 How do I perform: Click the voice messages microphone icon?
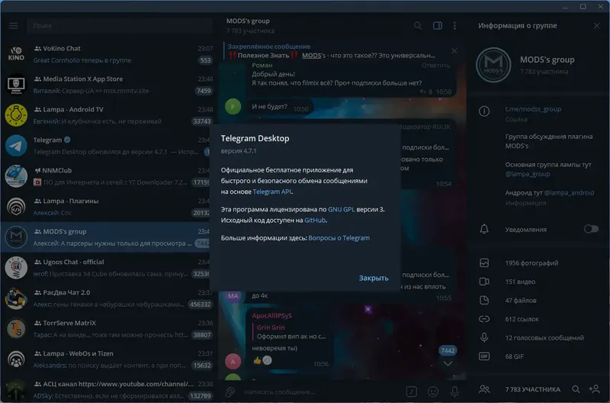coord(484,337)
